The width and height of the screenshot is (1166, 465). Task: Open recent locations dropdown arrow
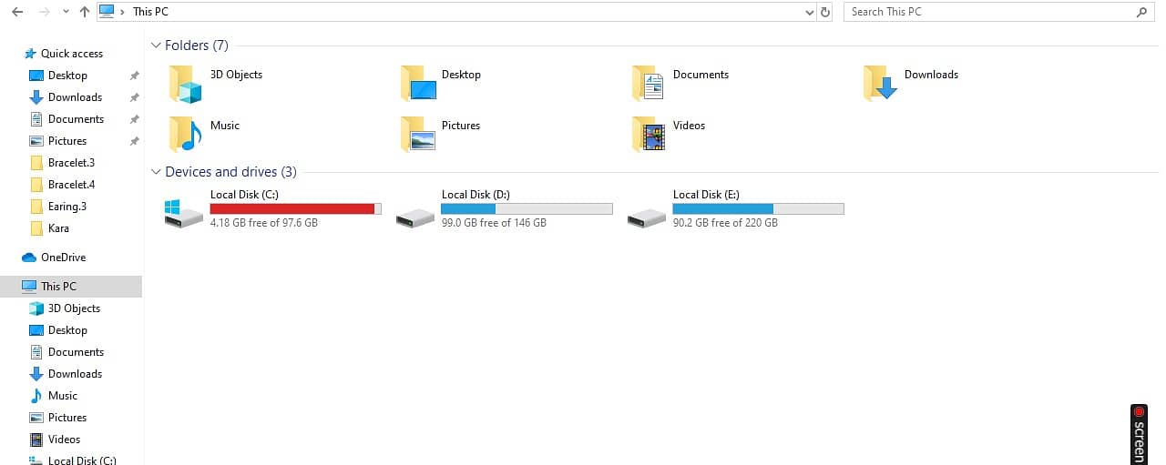coord(65,12)
